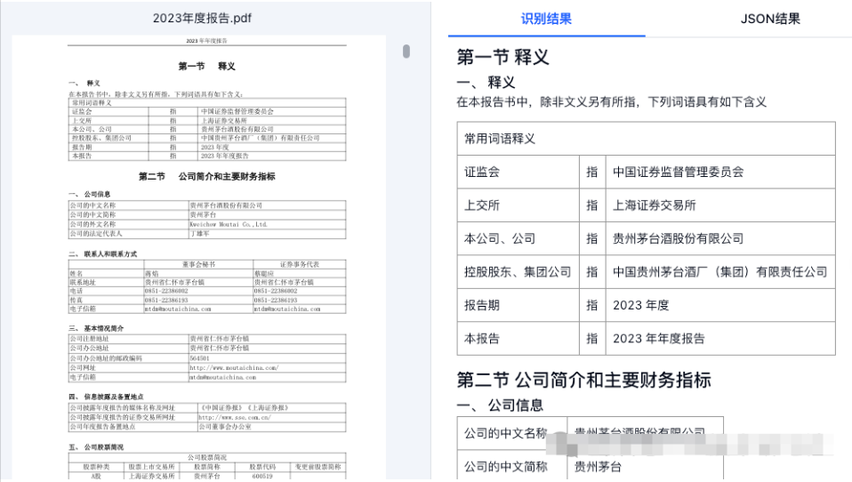This screenshot has width=852, height=482.
Task: Open the JSON结果 tab
Action: (770, 19)
